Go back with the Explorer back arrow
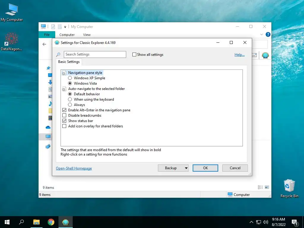Image resolution: width=304 pixels, height=228 pixels. click(44, 44)
